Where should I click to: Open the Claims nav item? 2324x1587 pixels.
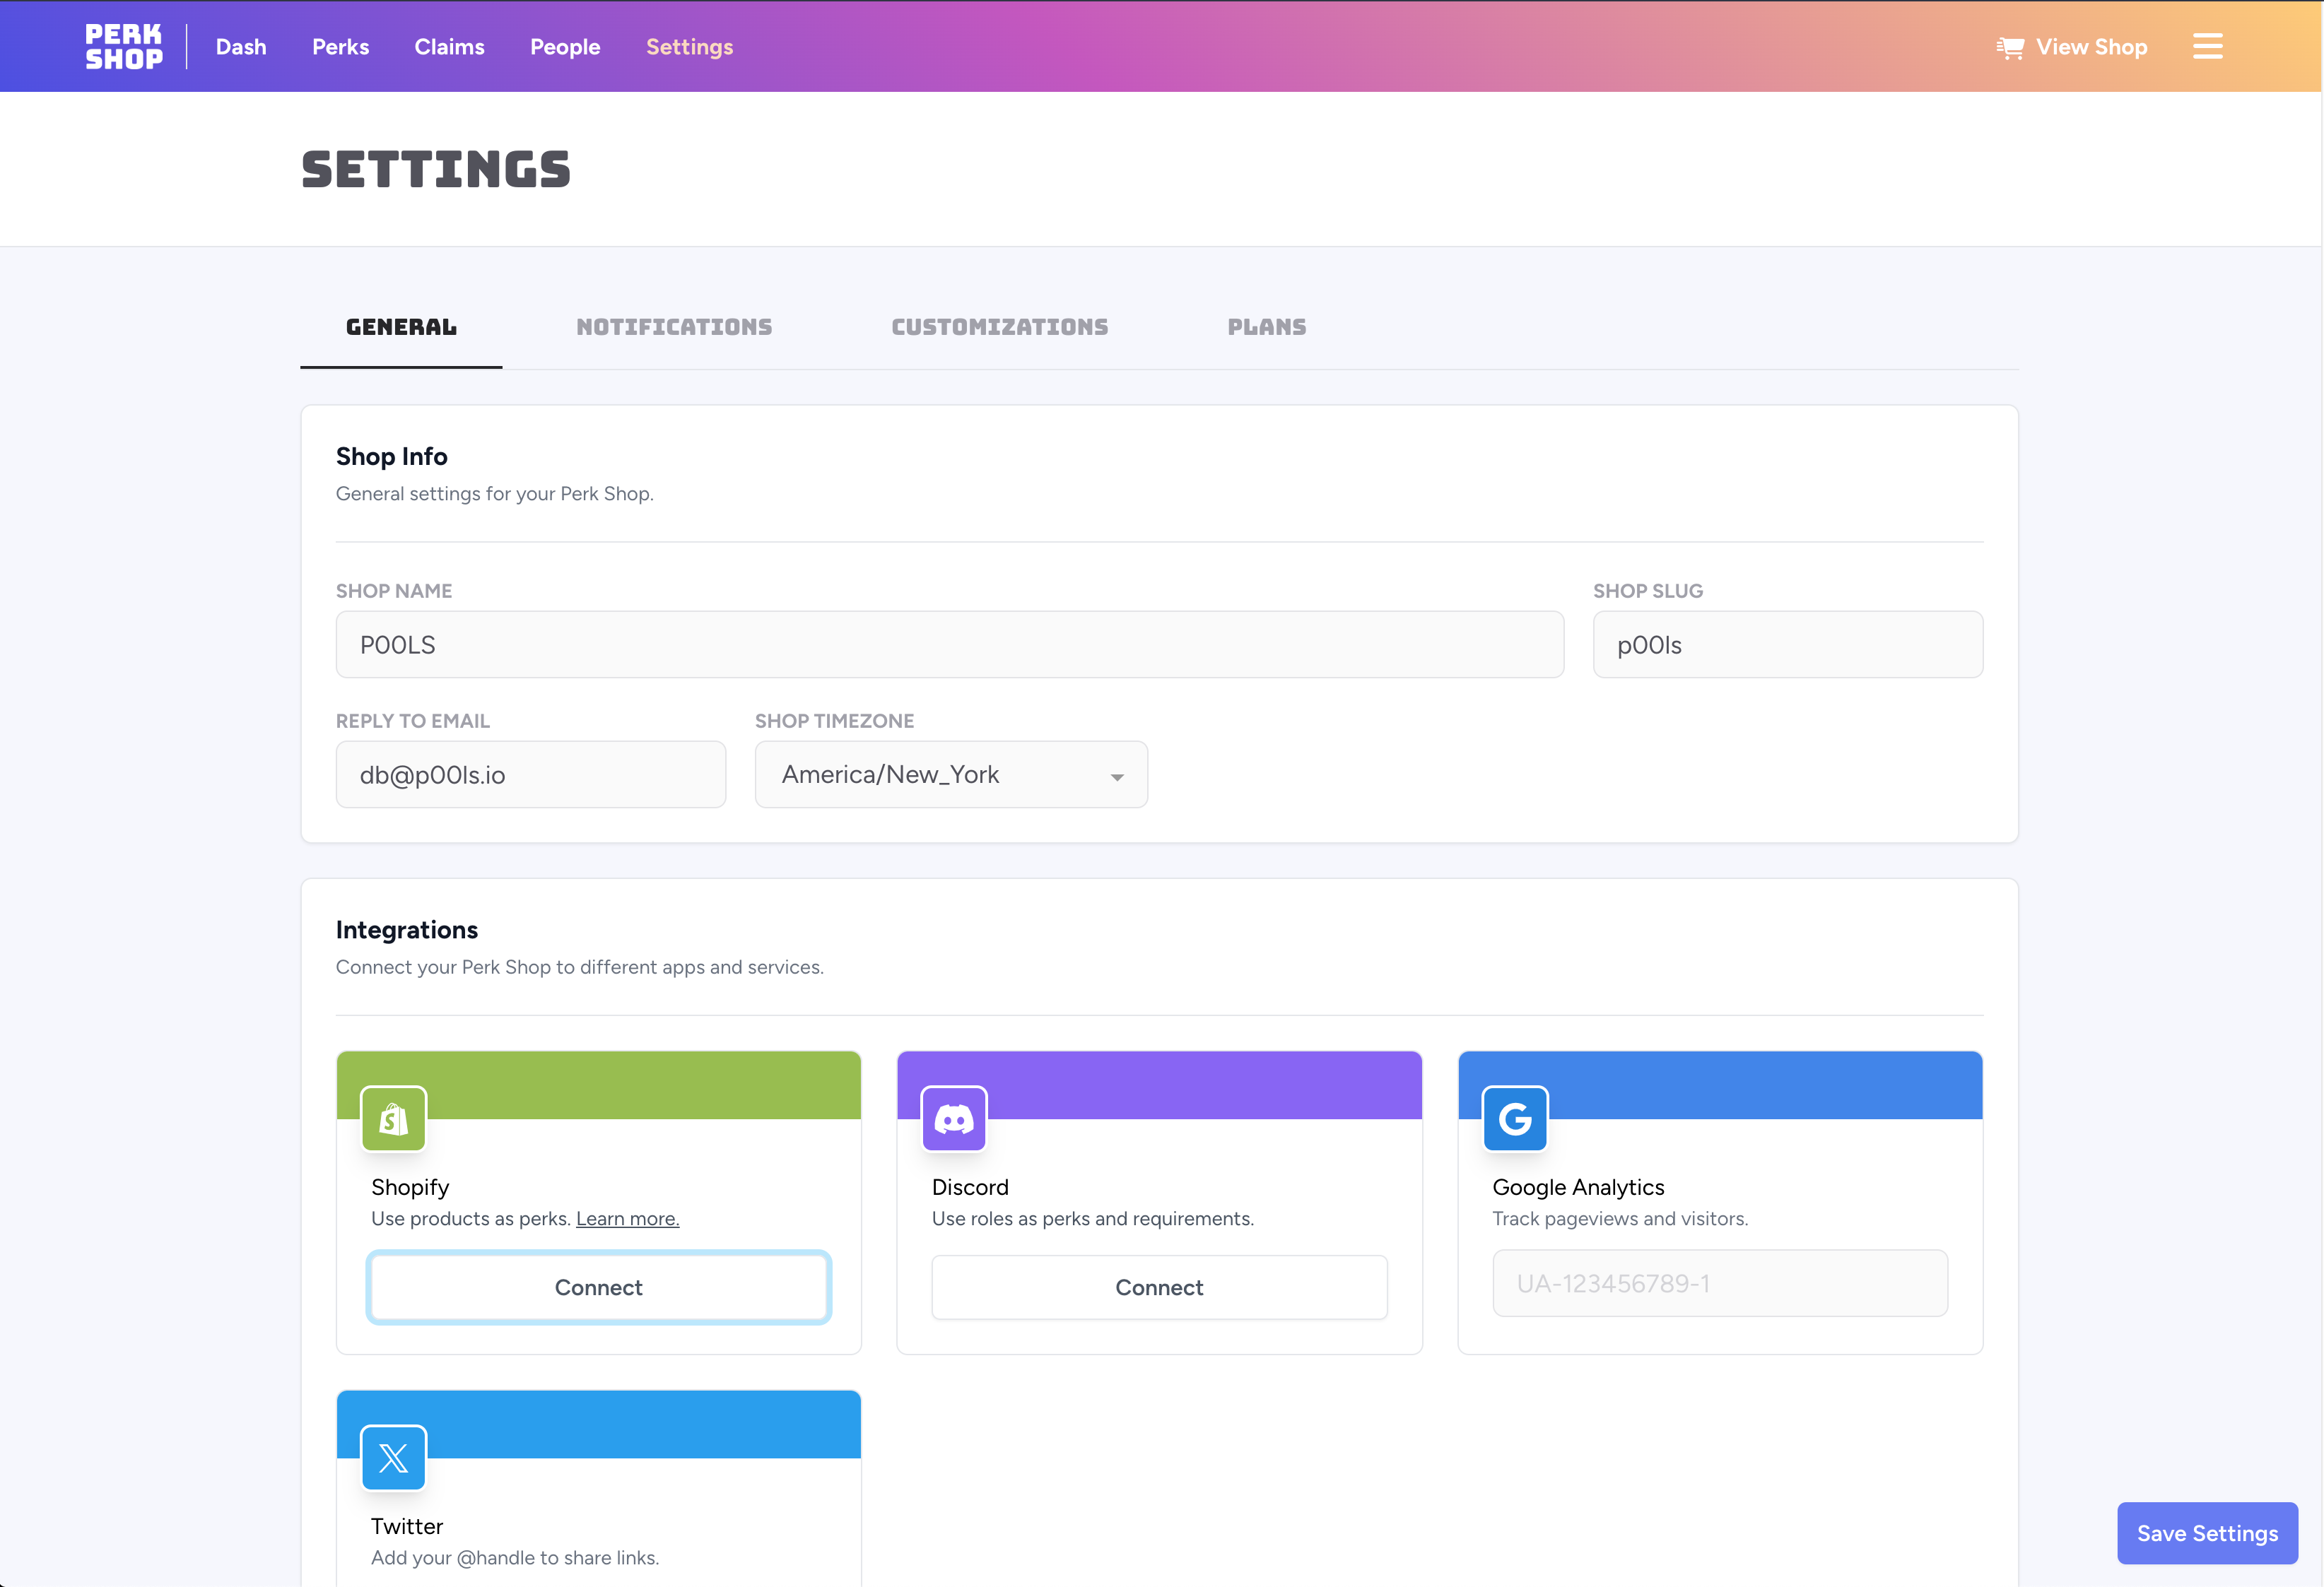pyautogui.click(x=450, y=47)
